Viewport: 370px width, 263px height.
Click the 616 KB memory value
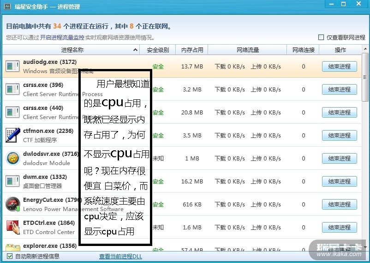coord(192,205)
